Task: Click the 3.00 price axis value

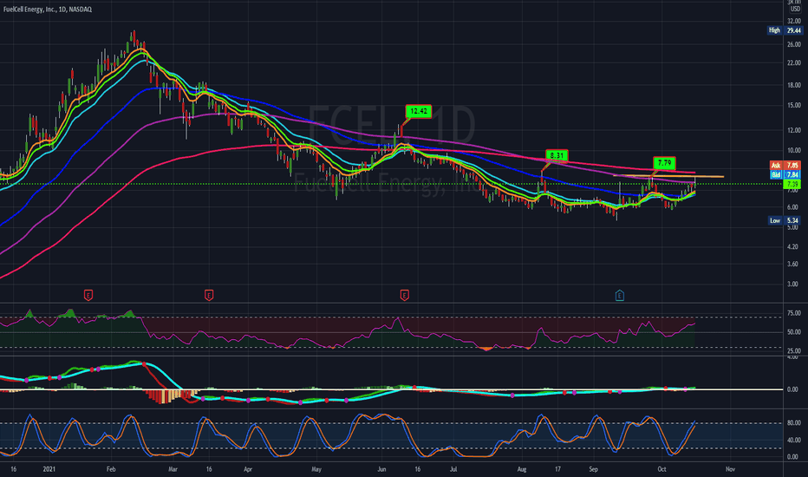Action: click(793, 284)
